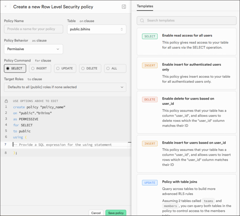Screen dimensions: 240x216
Task: Focus the Policy Name input field
Action: (33, 29)
